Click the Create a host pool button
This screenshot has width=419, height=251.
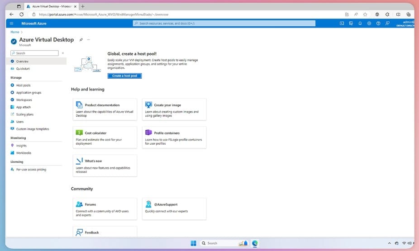click(124, 76)
